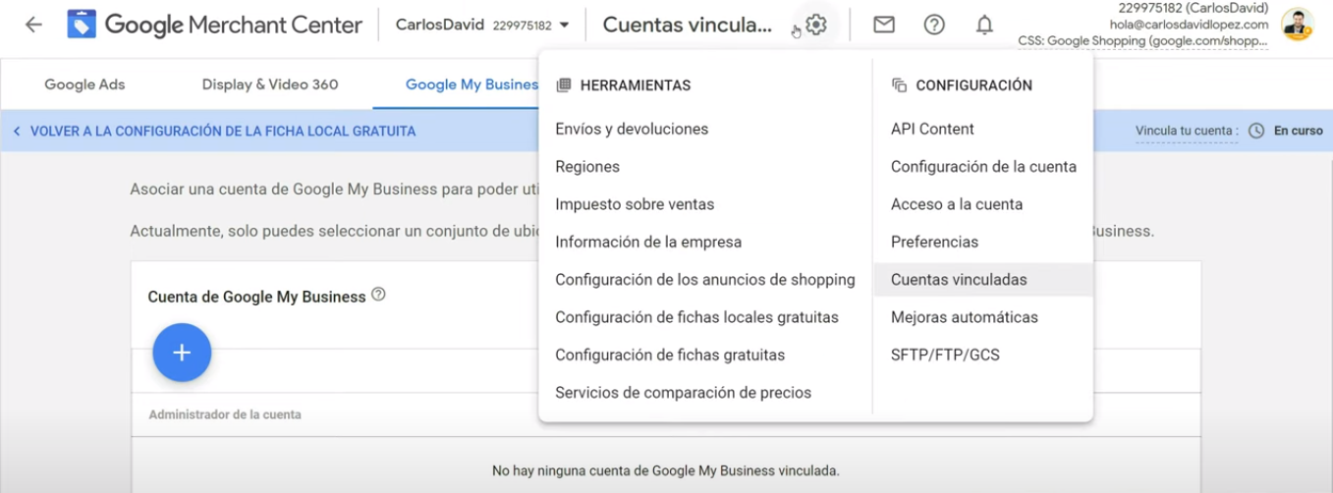The height and width of the screenshot is (493, 1333).
Task: Click the HERRAMIENTAS section heading
Action: pos(635,85)
